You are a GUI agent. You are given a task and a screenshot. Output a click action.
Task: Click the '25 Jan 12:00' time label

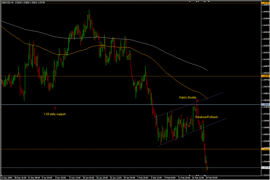(116, 177)
